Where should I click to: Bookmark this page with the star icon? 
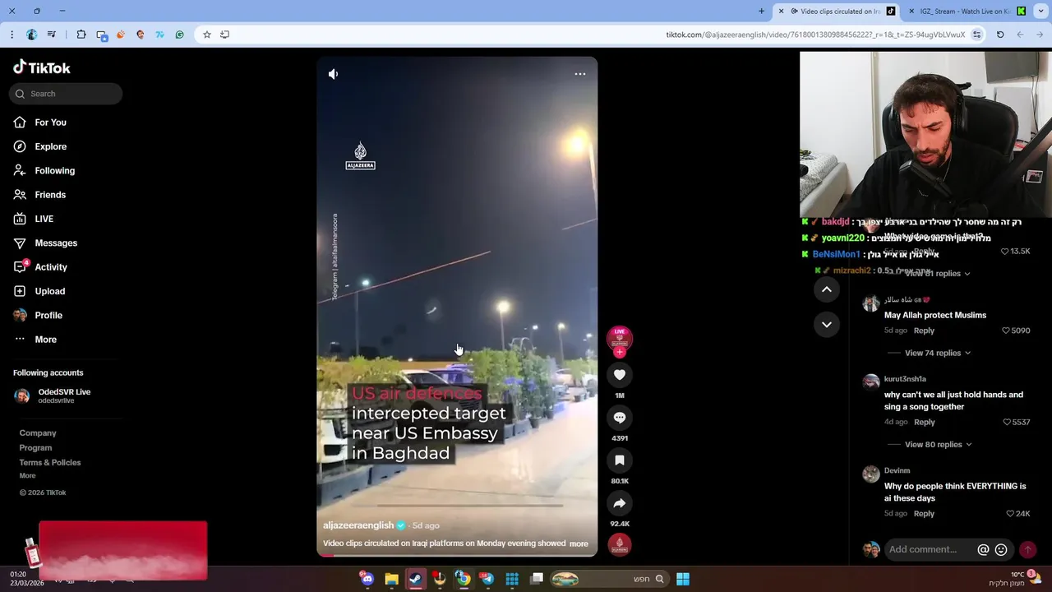pos(207,35)
